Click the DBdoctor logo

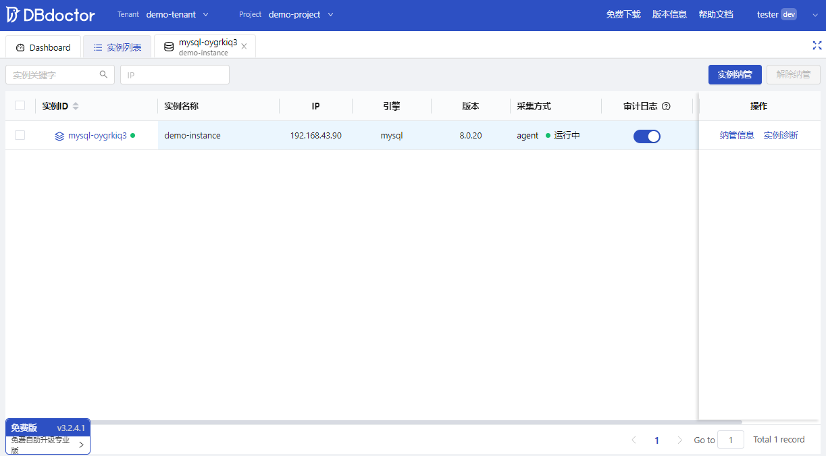coord(51,15)
